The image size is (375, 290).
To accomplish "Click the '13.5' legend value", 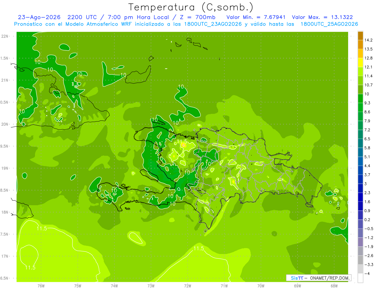I will 369,49.
